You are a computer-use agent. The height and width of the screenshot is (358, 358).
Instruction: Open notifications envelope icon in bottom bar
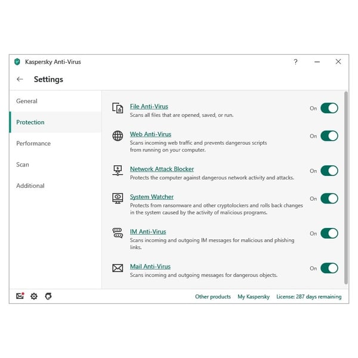[x=20, y=296]
